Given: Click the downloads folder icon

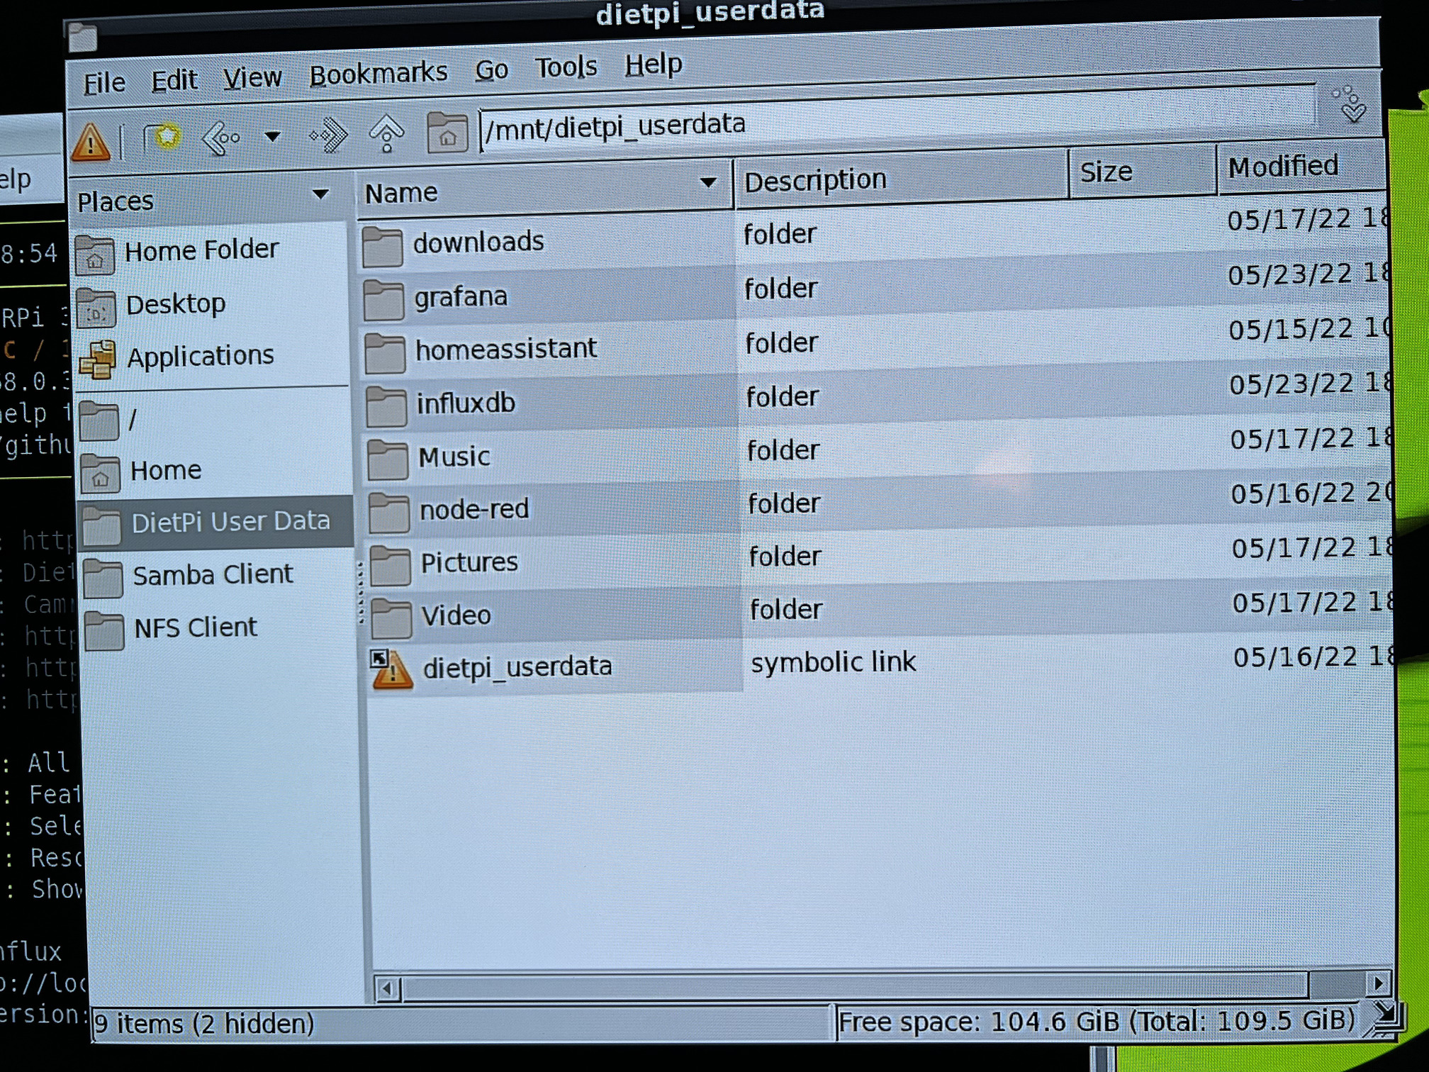Looking at the screenshot, I should point(382,247).
